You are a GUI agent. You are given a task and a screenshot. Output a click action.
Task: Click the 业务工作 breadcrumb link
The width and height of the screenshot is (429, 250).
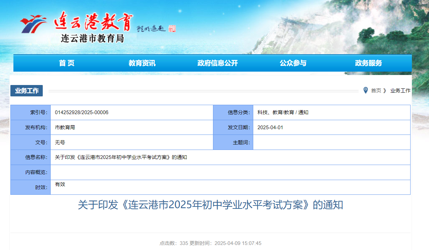[x=400, y=91]
